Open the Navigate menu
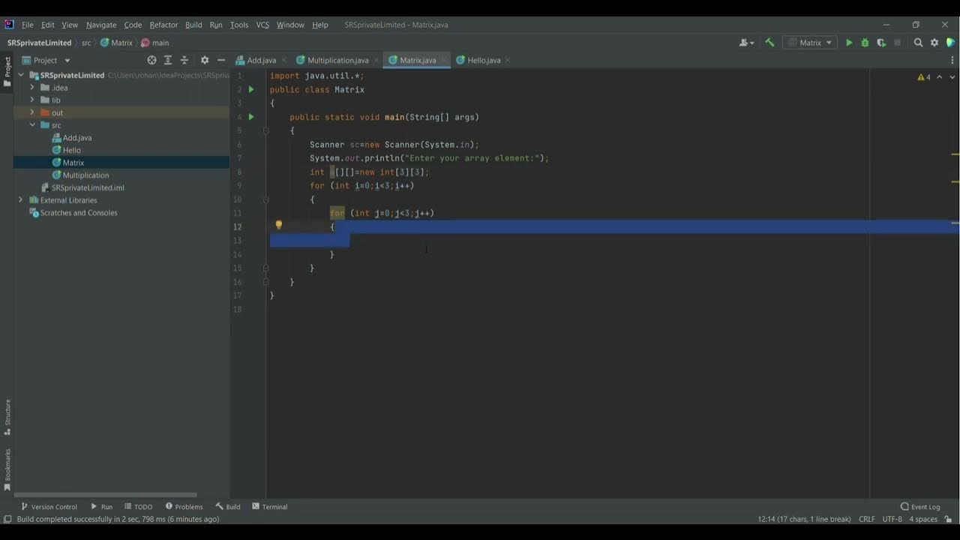Image resolution: width=960 pixels, height=540 pixels. 101,25
